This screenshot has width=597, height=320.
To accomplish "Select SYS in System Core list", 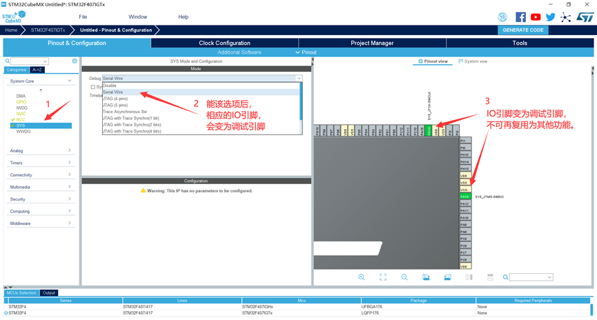I will click(21, 126).
